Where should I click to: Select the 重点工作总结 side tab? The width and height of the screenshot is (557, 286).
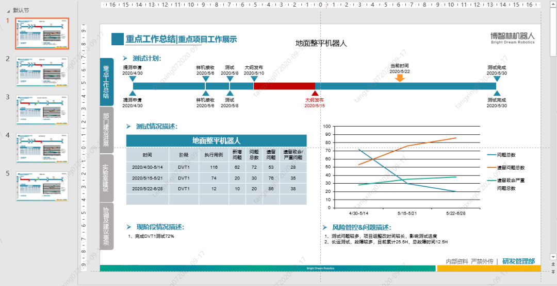pos(107,82)
